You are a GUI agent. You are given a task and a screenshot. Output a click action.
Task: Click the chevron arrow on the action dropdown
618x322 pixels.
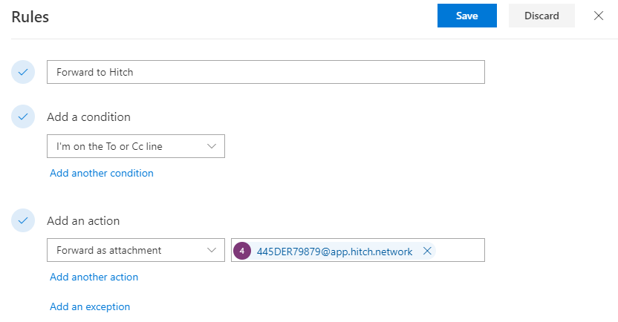(211, 250)
